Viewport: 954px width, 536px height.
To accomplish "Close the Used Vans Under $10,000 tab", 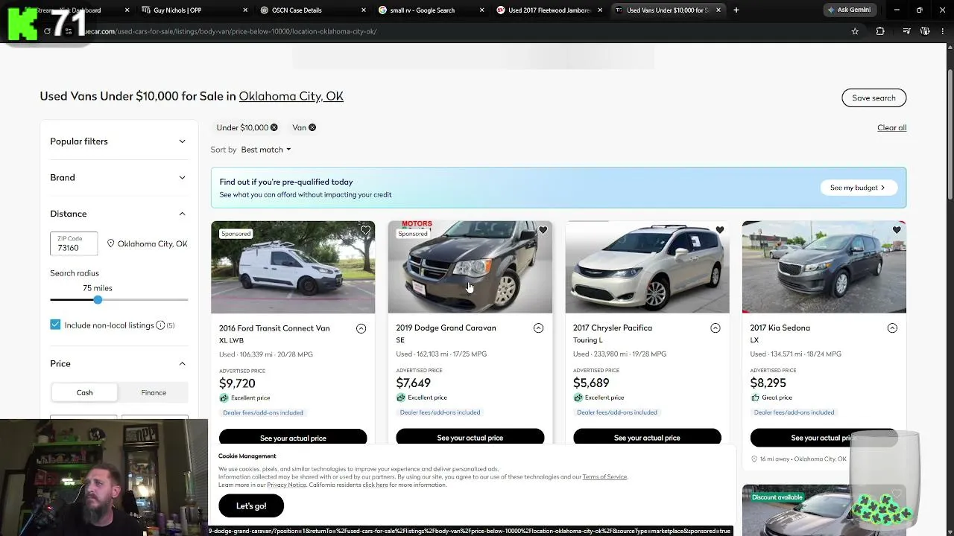I will pos(718,10).
